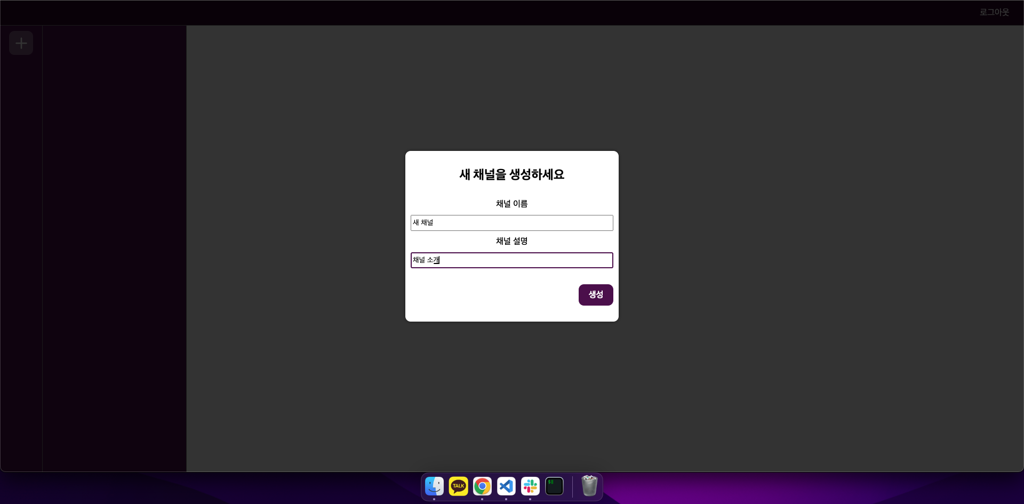Click inside the 채널 이름 text field
This screenshot has width=1024, height=504.
(511, 222)
